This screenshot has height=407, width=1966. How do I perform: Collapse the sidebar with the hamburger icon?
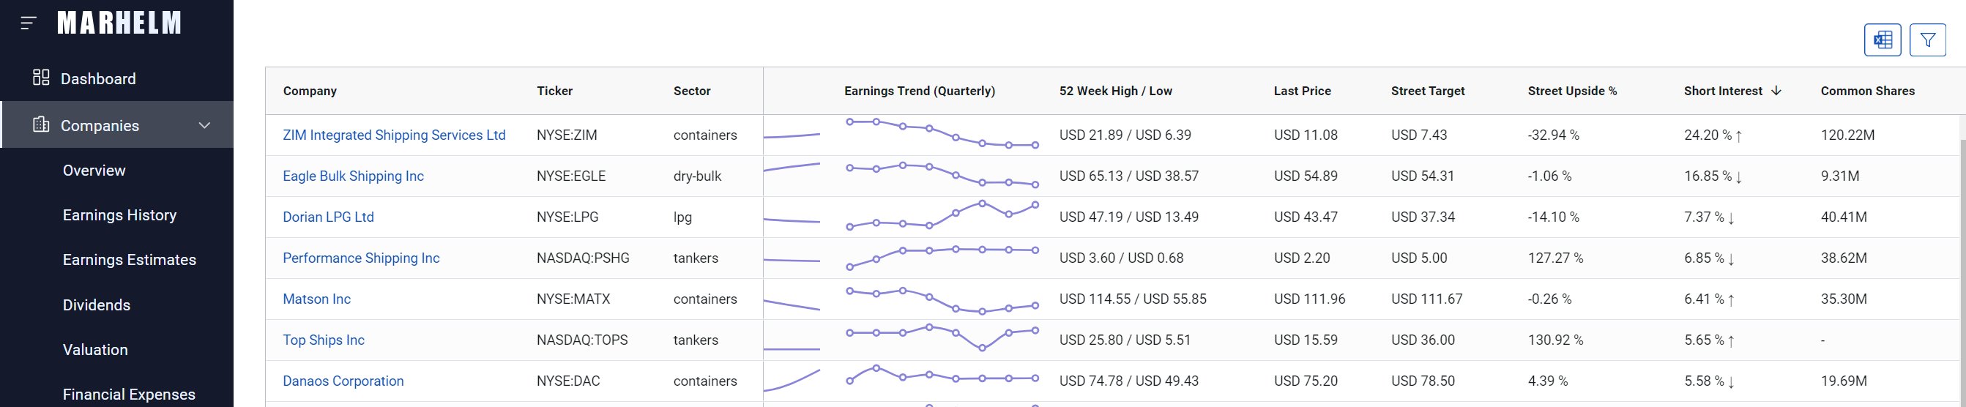[x=29, y=23]
